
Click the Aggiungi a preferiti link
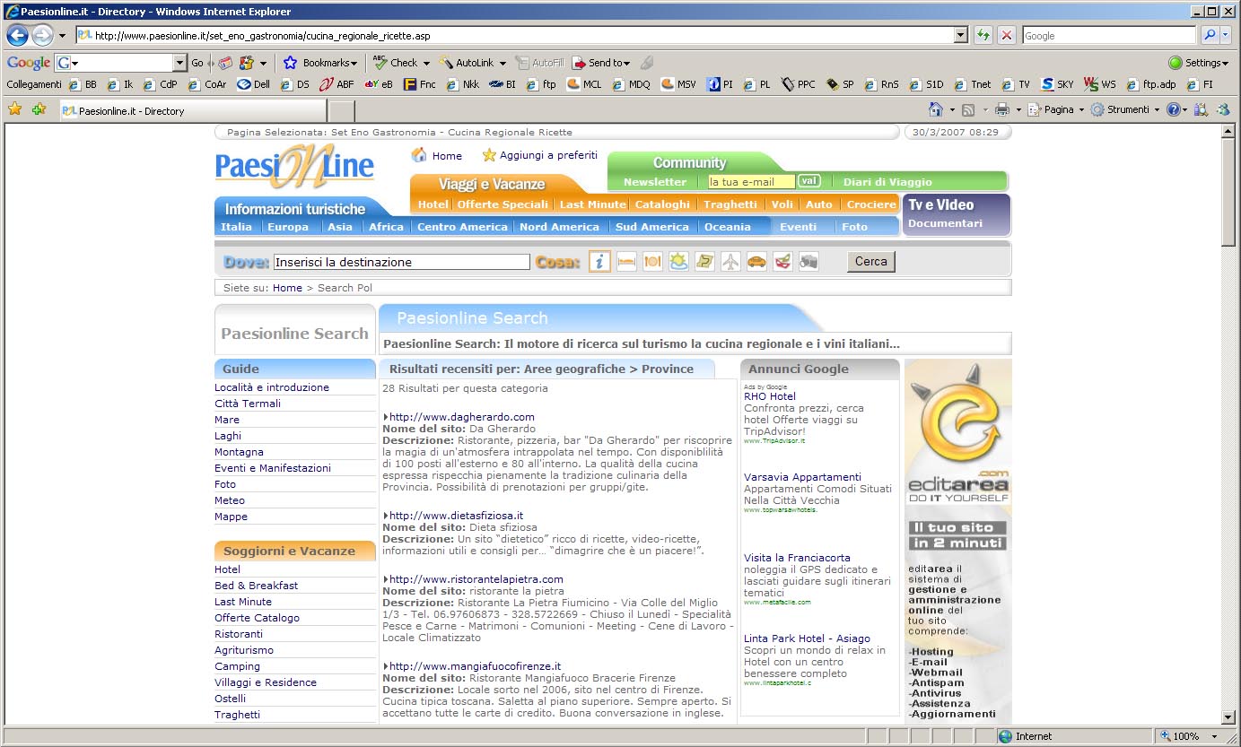point(548,155)
